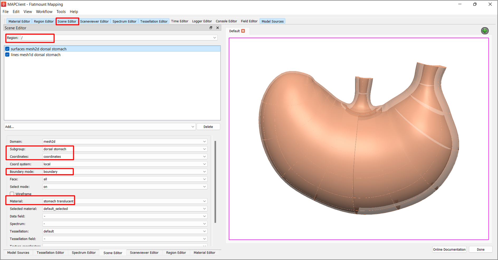498x260 pixels.
Task: Open the File menu
Action: (x=6, y=12)
